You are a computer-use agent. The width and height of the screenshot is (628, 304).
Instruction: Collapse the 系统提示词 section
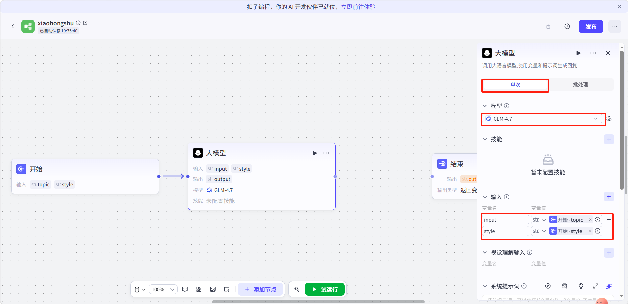[485, 286]
